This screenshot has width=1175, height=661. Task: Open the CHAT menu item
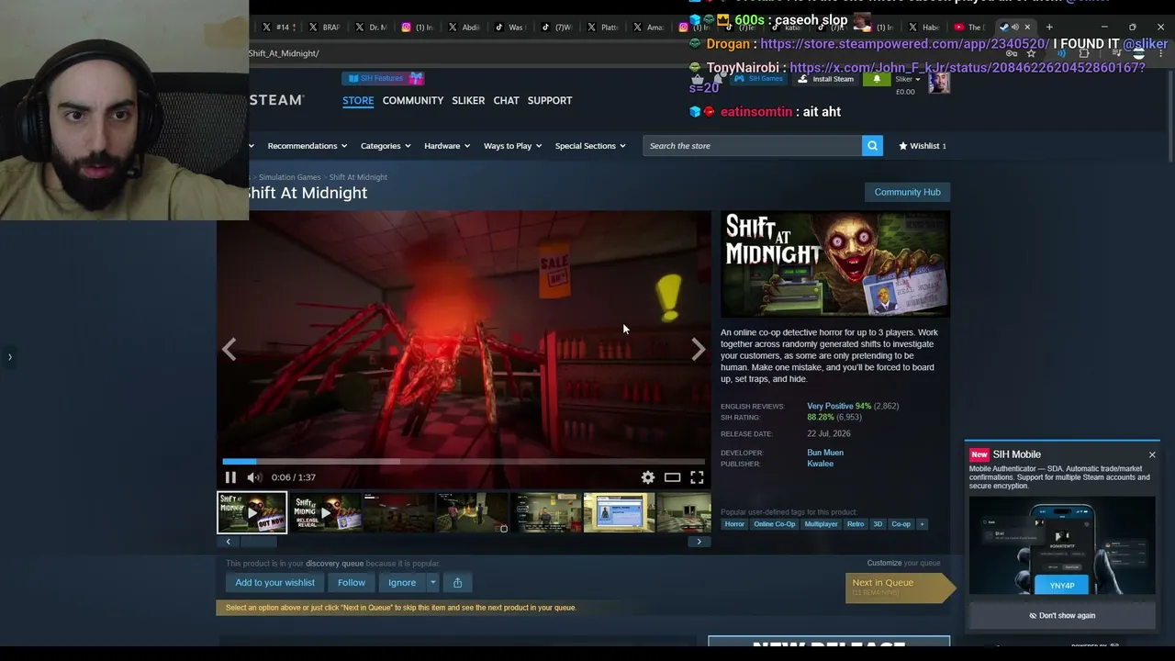(507, 100)
